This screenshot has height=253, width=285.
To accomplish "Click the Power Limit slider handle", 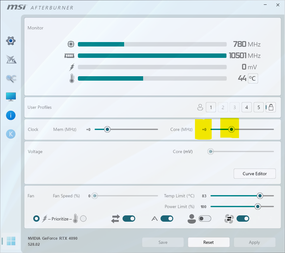I will (257, 207).
